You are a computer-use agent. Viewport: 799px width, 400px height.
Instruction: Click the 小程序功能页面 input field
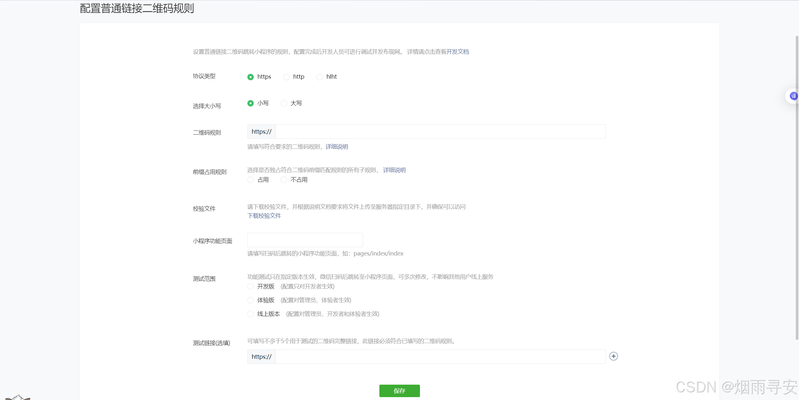tap(305, 240)
